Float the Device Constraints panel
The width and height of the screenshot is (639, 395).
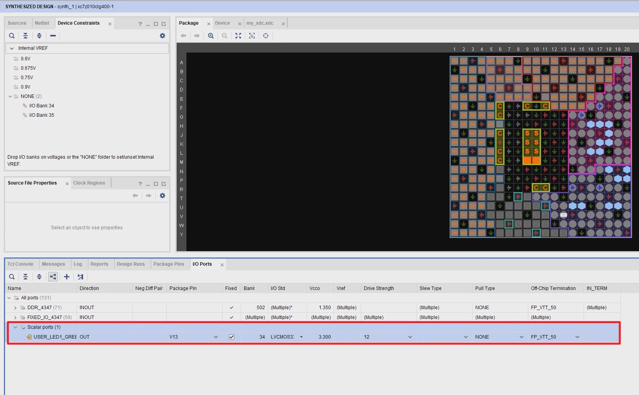164,24
